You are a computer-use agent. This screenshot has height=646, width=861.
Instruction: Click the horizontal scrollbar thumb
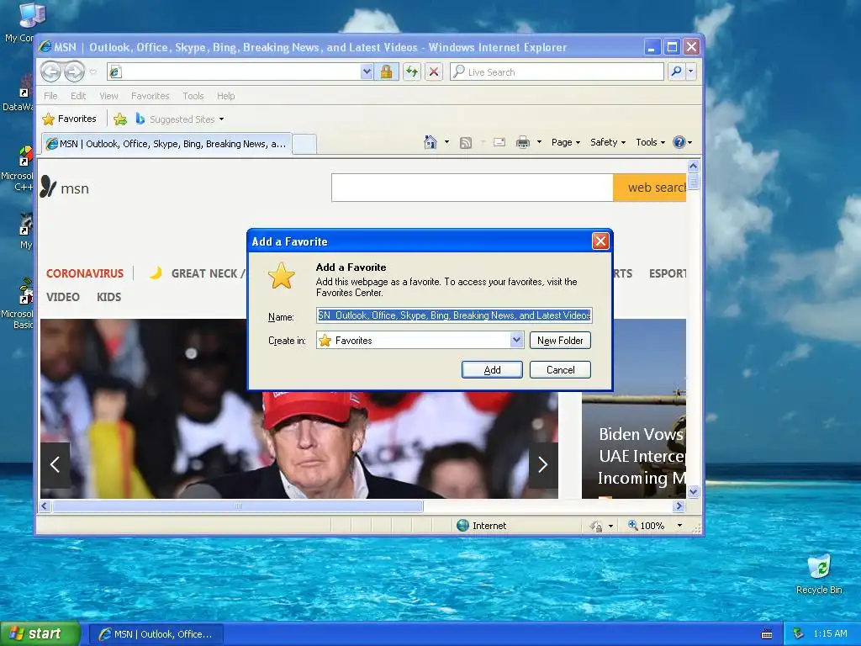tap(238, 506)
